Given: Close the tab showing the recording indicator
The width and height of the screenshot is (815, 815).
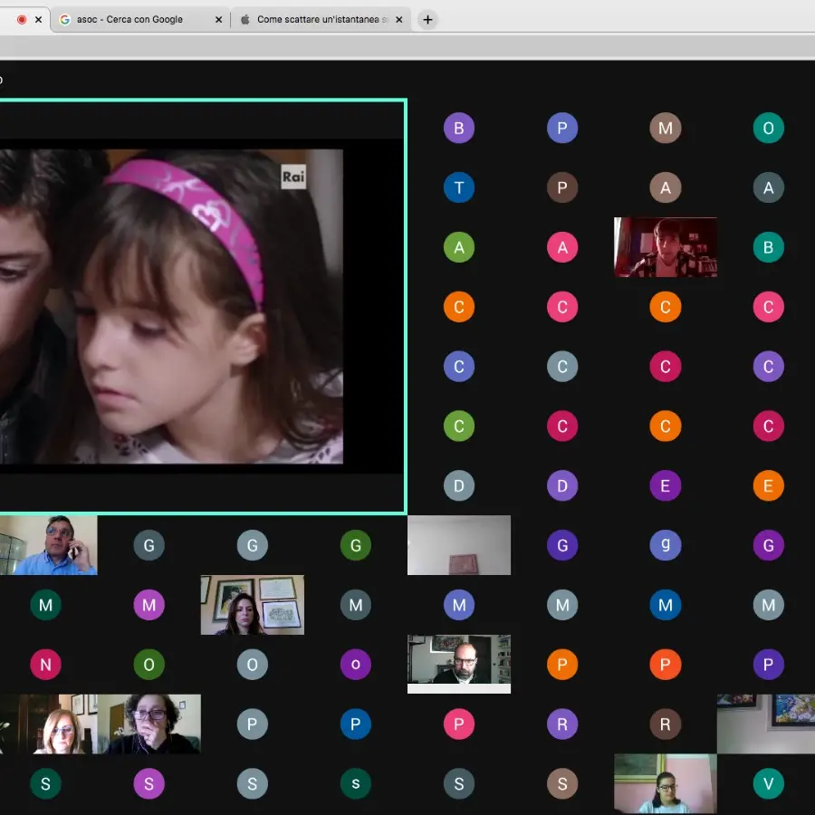Looking at the screenshot, I should tap(38, 20).
